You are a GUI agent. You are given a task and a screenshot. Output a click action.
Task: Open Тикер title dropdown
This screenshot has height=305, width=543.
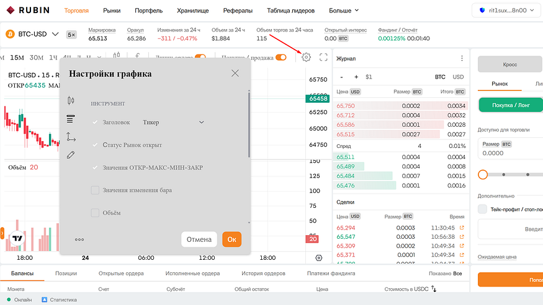(173, 122)
